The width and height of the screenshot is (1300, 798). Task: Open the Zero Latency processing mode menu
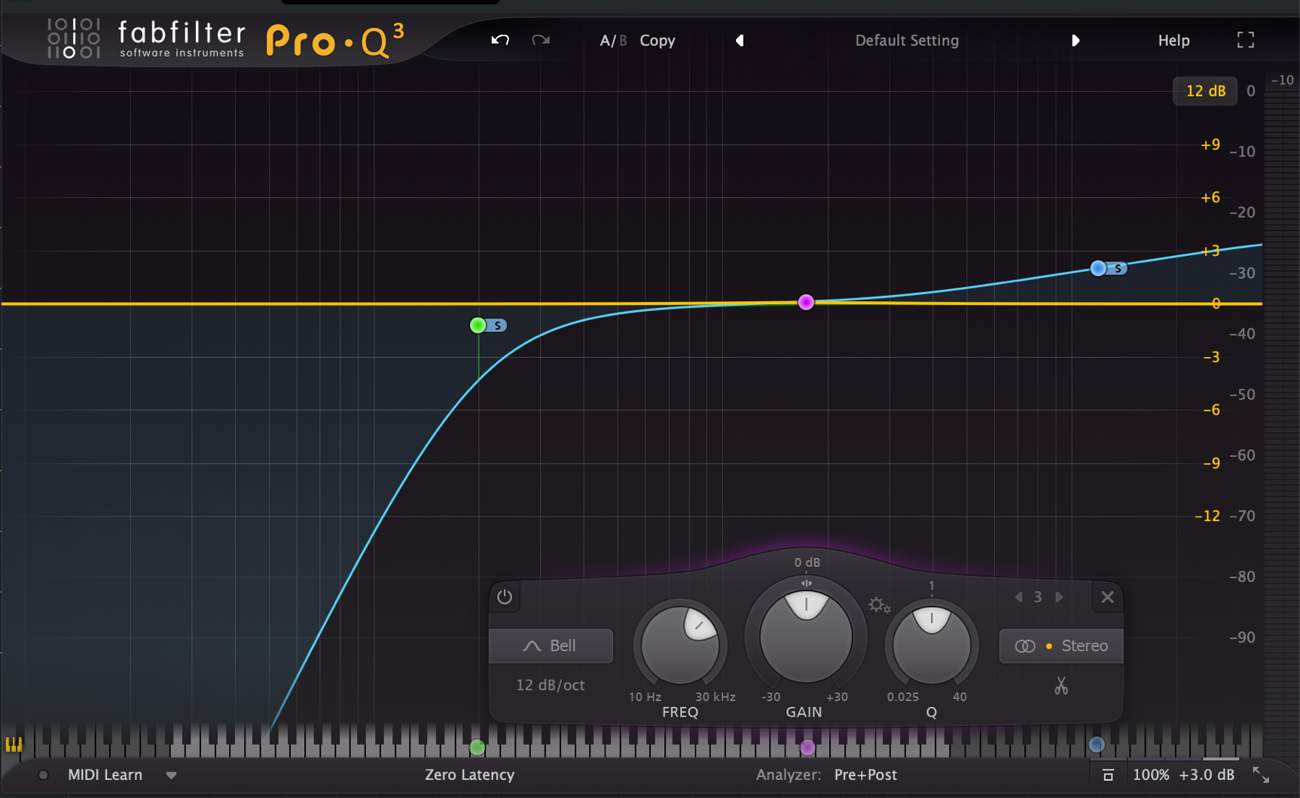pyautogui.click(x=469, y=775)
